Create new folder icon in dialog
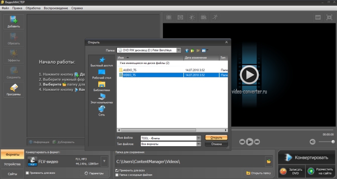Viewport: 337px width, 179px height. click(x=198, y=50)
